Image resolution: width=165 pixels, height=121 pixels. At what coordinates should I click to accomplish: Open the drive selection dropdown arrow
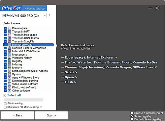pyautogui.click(x=45, y=15)
